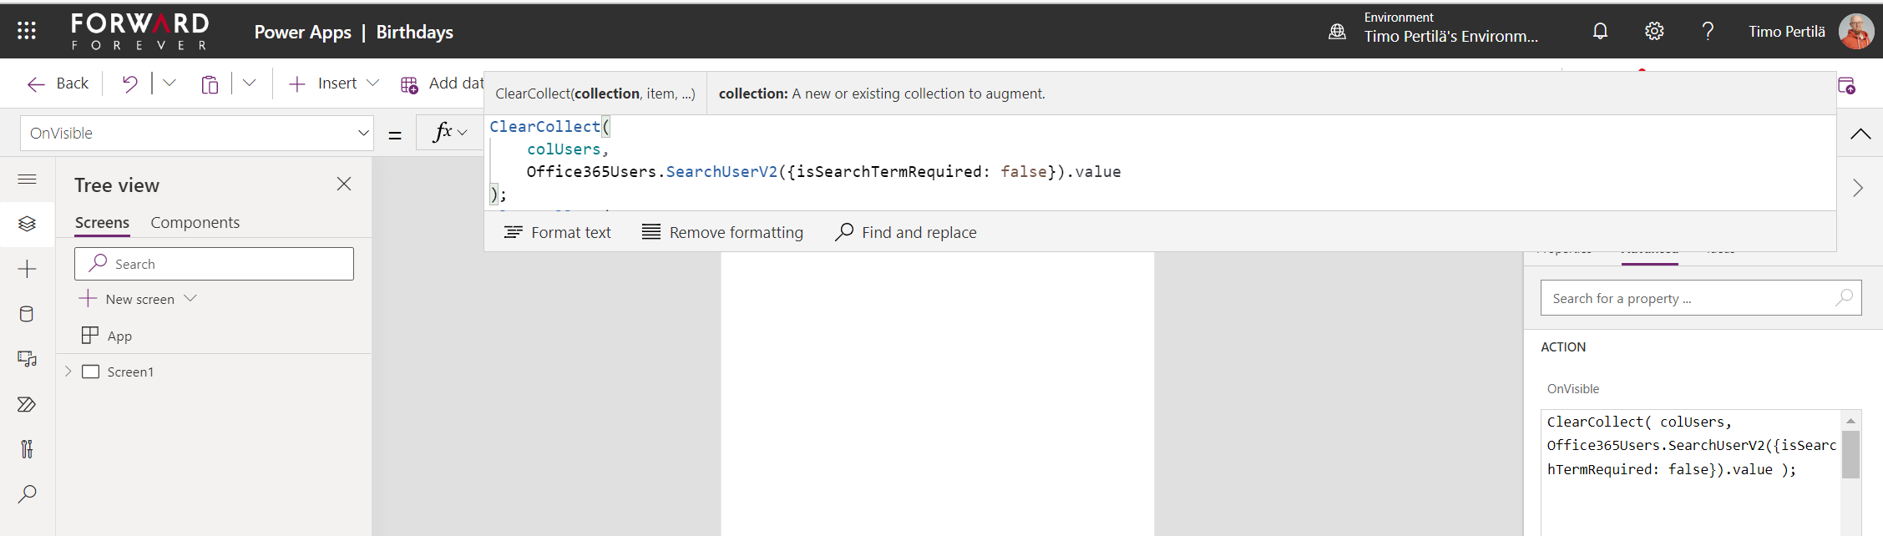Open the Data icon in left rail
Screen dimensions: 1883x536
point(27,314)
